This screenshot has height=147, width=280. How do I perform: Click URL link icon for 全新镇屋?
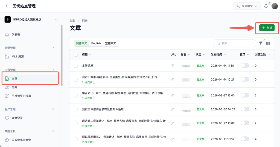pos(172,66)
